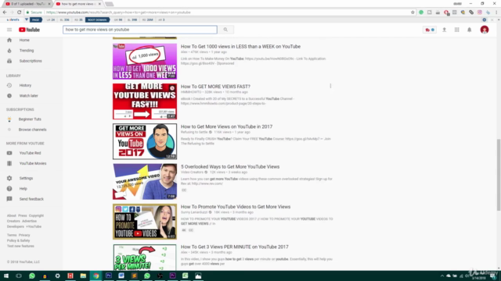Click the page vertical scrollbar thumb

click(x=499, y=175)
